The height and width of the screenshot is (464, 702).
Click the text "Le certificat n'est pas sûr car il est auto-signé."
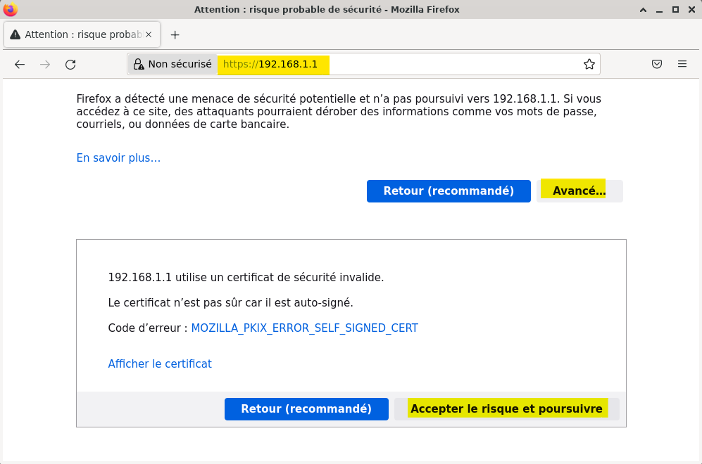[230, 302]
